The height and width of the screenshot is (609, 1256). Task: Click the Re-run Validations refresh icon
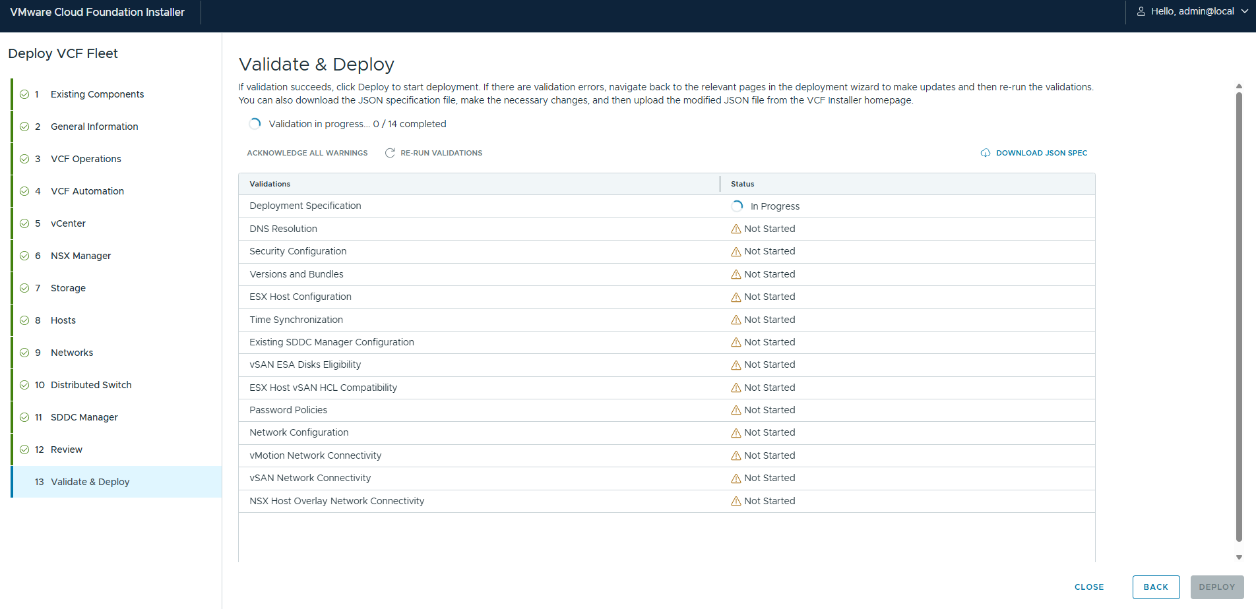390,153
